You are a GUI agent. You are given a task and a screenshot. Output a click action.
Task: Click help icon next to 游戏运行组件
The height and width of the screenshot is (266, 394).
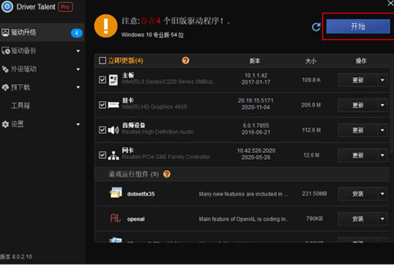coord(167,174)
